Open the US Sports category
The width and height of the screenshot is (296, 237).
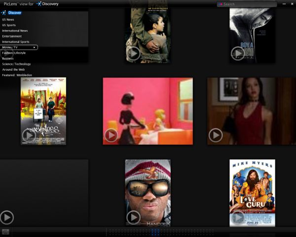pos(9,25)
